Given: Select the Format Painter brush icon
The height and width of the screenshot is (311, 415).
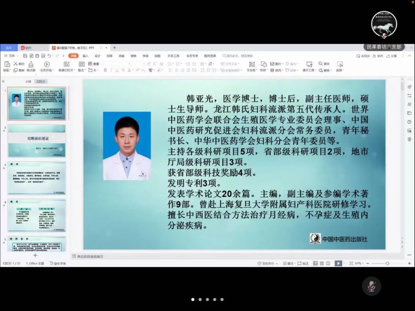Looking at the screenshot, I should 31,64.
